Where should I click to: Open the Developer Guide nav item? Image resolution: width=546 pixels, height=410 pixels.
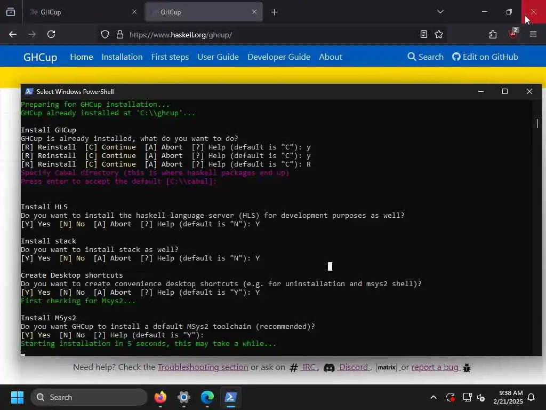(279, 57)
